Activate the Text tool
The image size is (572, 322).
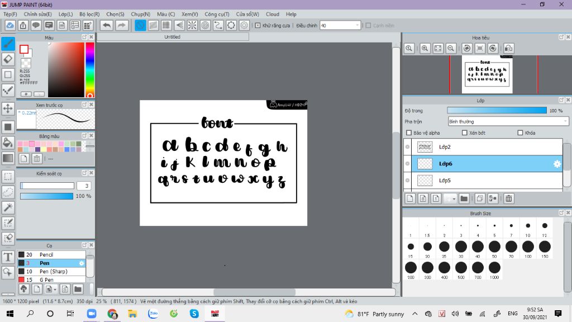pos(8,257)
